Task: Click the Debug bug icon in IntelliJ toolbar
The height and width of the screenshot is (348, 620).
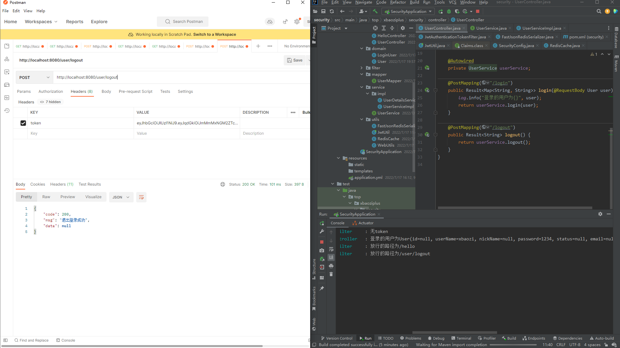Action: tap(449, 11)
